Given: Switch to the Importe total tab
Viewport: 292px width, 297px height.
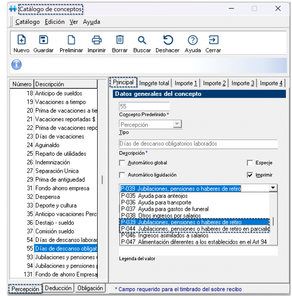Looking at the screenshot, I should tap(154, 83).
